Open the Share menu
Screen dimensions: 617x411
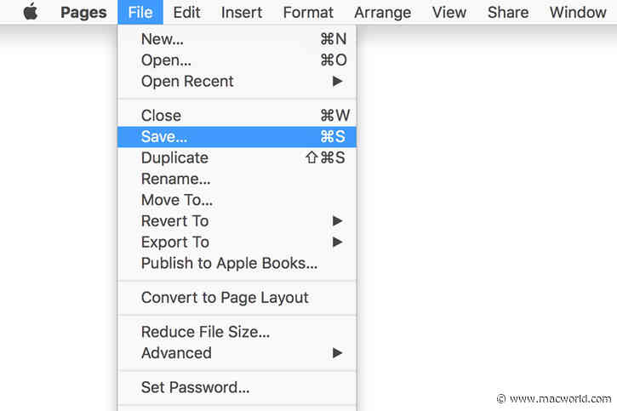[x=508, y=12]
